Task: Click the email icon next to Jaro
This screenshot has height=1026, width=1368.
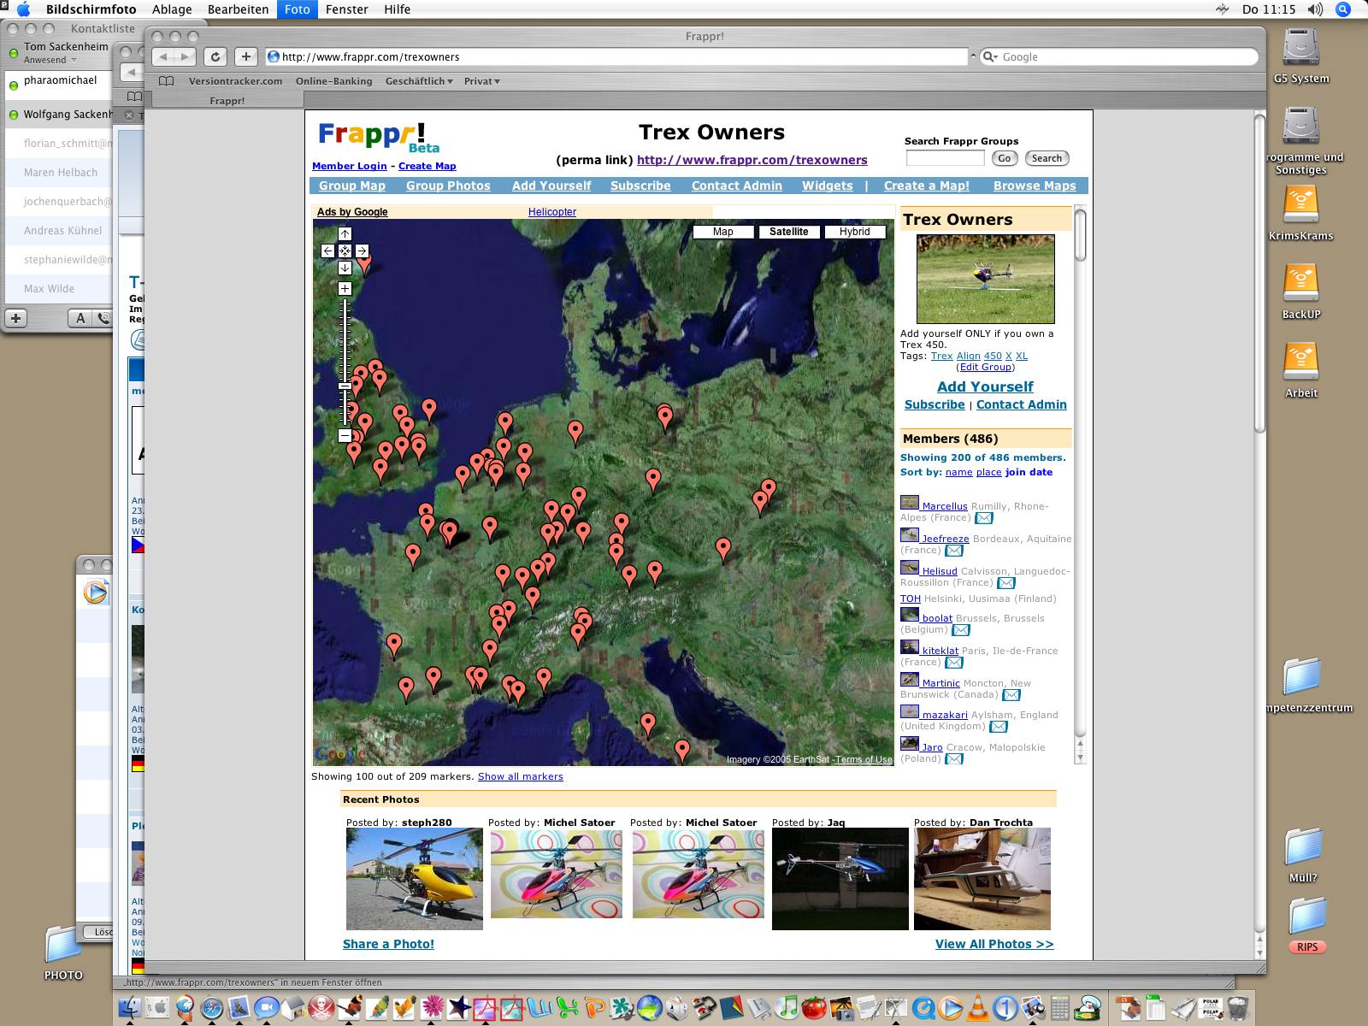Action: coord(953,759)
